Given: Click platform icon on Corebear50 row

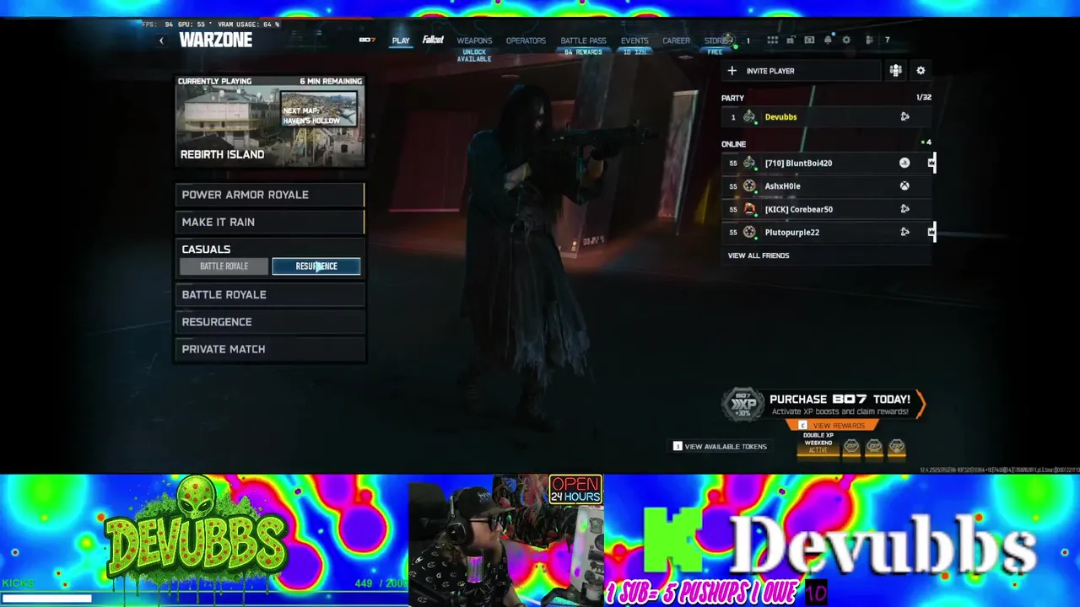Looking at the screenshot, I should [x=904, y=209].
